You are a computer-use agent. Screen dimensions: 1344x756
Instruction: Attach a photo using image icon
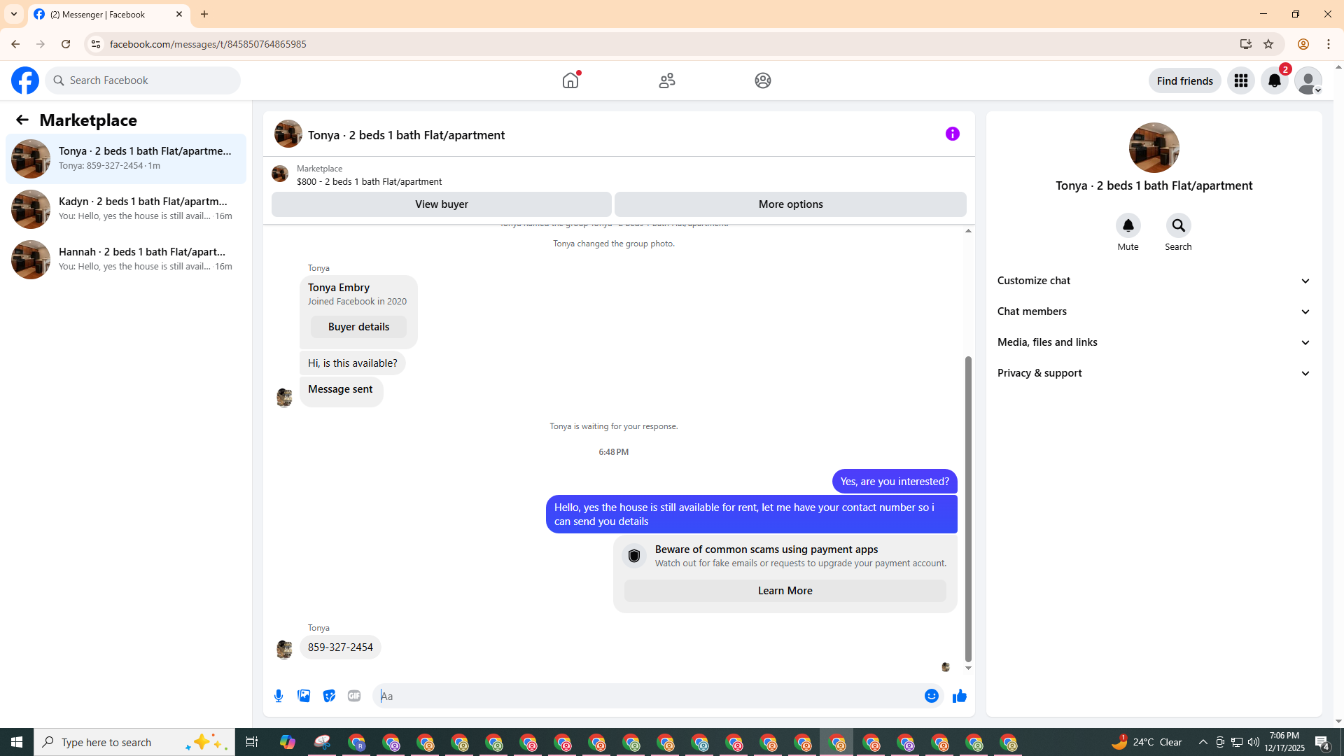(304, 696)
